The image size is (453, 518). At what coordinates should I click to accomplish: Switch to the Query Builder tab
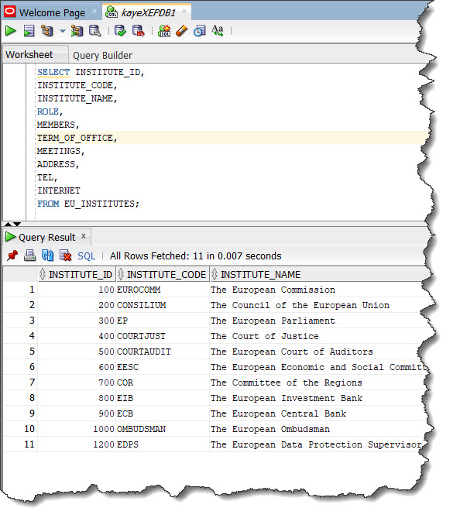pyautogui.click(x=102, y=55)
